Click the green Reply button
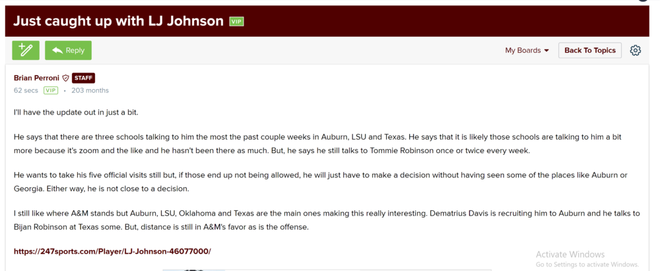Viewport: 660px width, 271px height. (x=68, y=50)
